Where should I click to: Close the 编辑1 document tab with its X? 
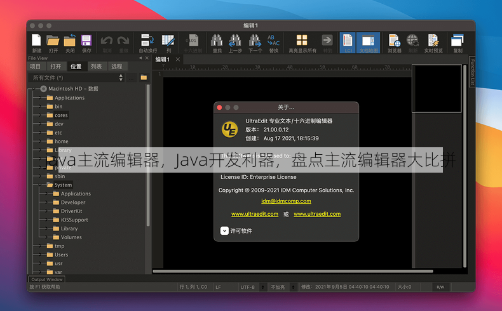click(178, 59)
